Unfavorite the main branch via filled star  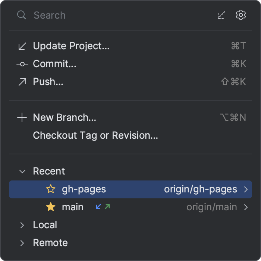51,207
